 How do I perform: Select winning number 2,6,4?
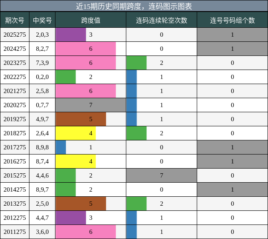[42, 133]
